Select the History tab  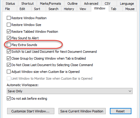coord(69,9)
